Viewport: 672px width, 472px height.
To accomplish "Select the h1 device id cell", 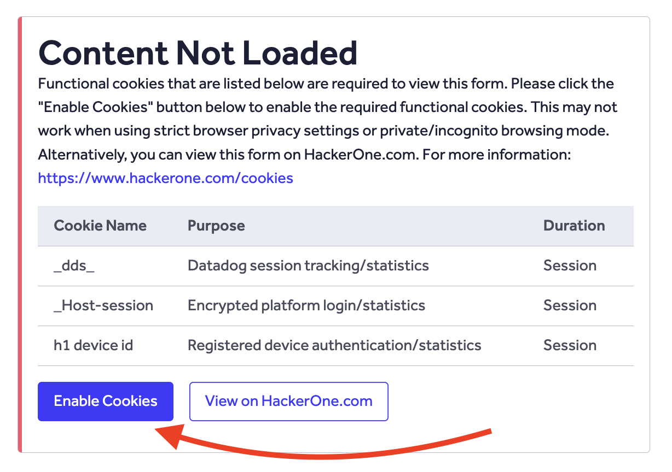I will [x=93, y=345].
